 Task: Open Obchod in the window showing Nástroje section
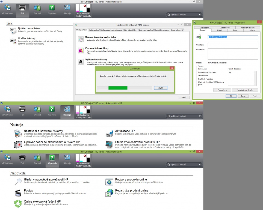pos(37,111)
